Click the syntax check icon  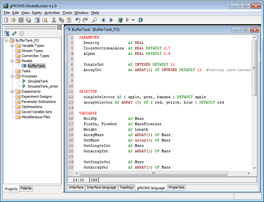[x=120, y=20]
